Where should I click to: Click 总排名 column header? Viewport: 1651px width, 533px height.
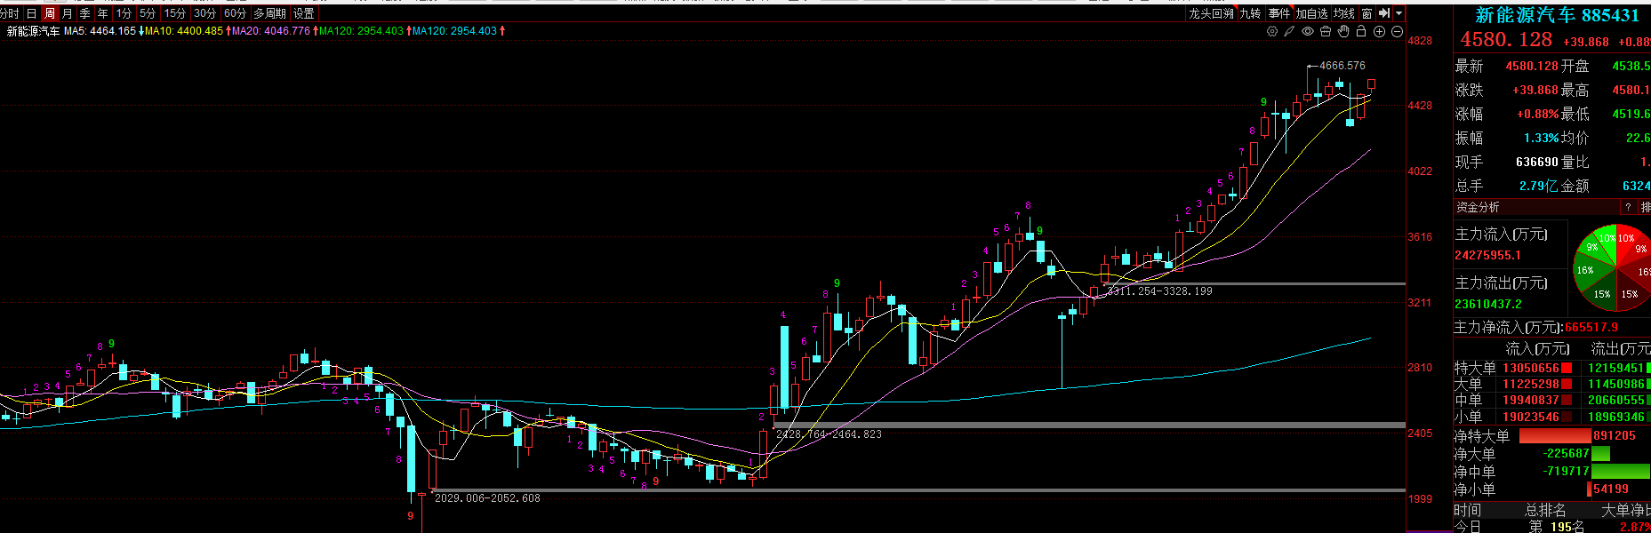(1545, 511)
